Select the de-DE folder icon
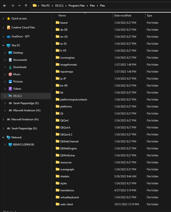 pyautogui.click(x=58, y=29)
